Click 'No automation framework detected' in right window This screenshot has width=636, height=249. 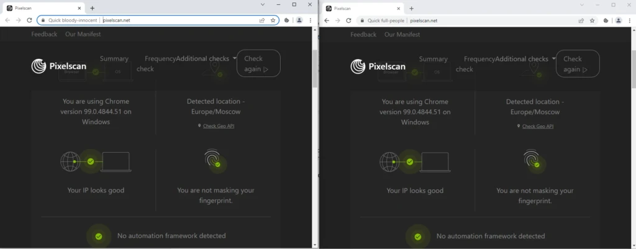[x=491, y=236]
